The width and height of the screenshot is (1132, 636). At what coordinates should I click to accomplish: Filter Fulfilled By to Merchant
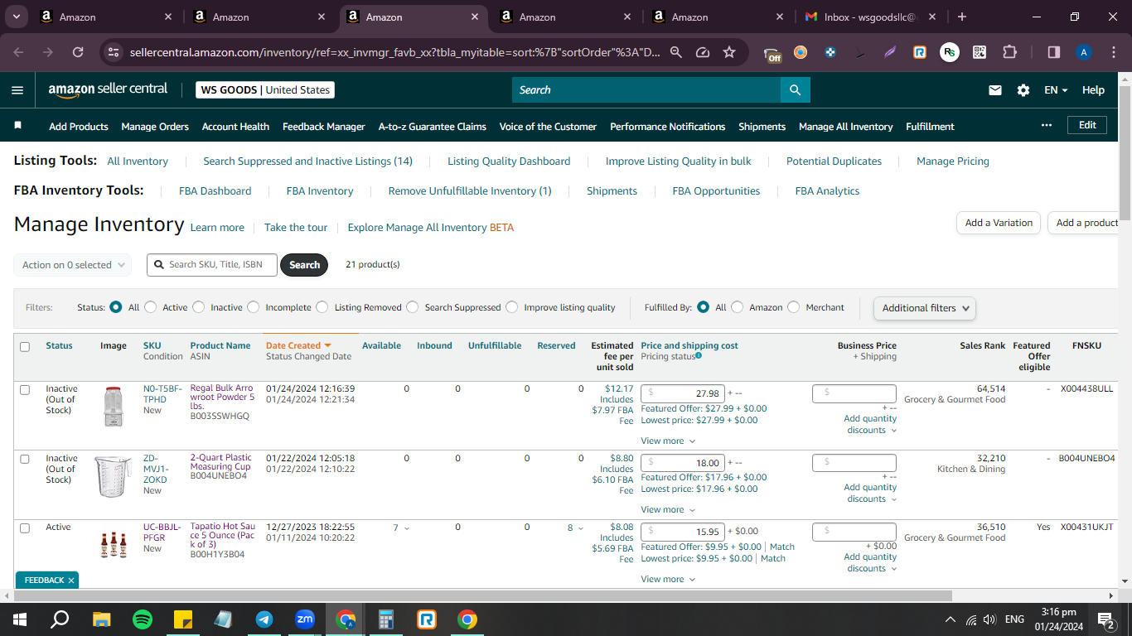pos(794,307)
